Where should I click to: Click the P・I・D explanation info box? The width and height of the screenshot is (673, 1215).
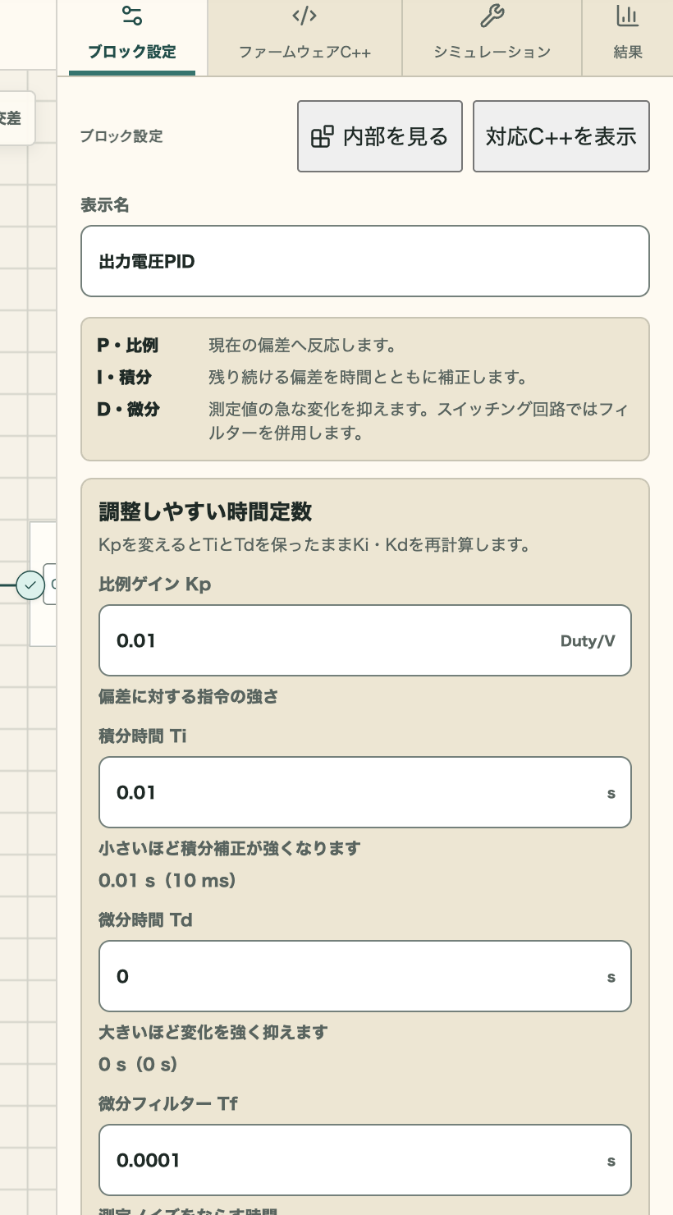tap(365, 389)
